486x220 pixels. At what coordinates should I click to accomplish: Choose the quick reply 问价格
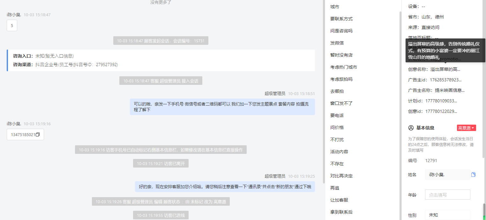[337, 127]
